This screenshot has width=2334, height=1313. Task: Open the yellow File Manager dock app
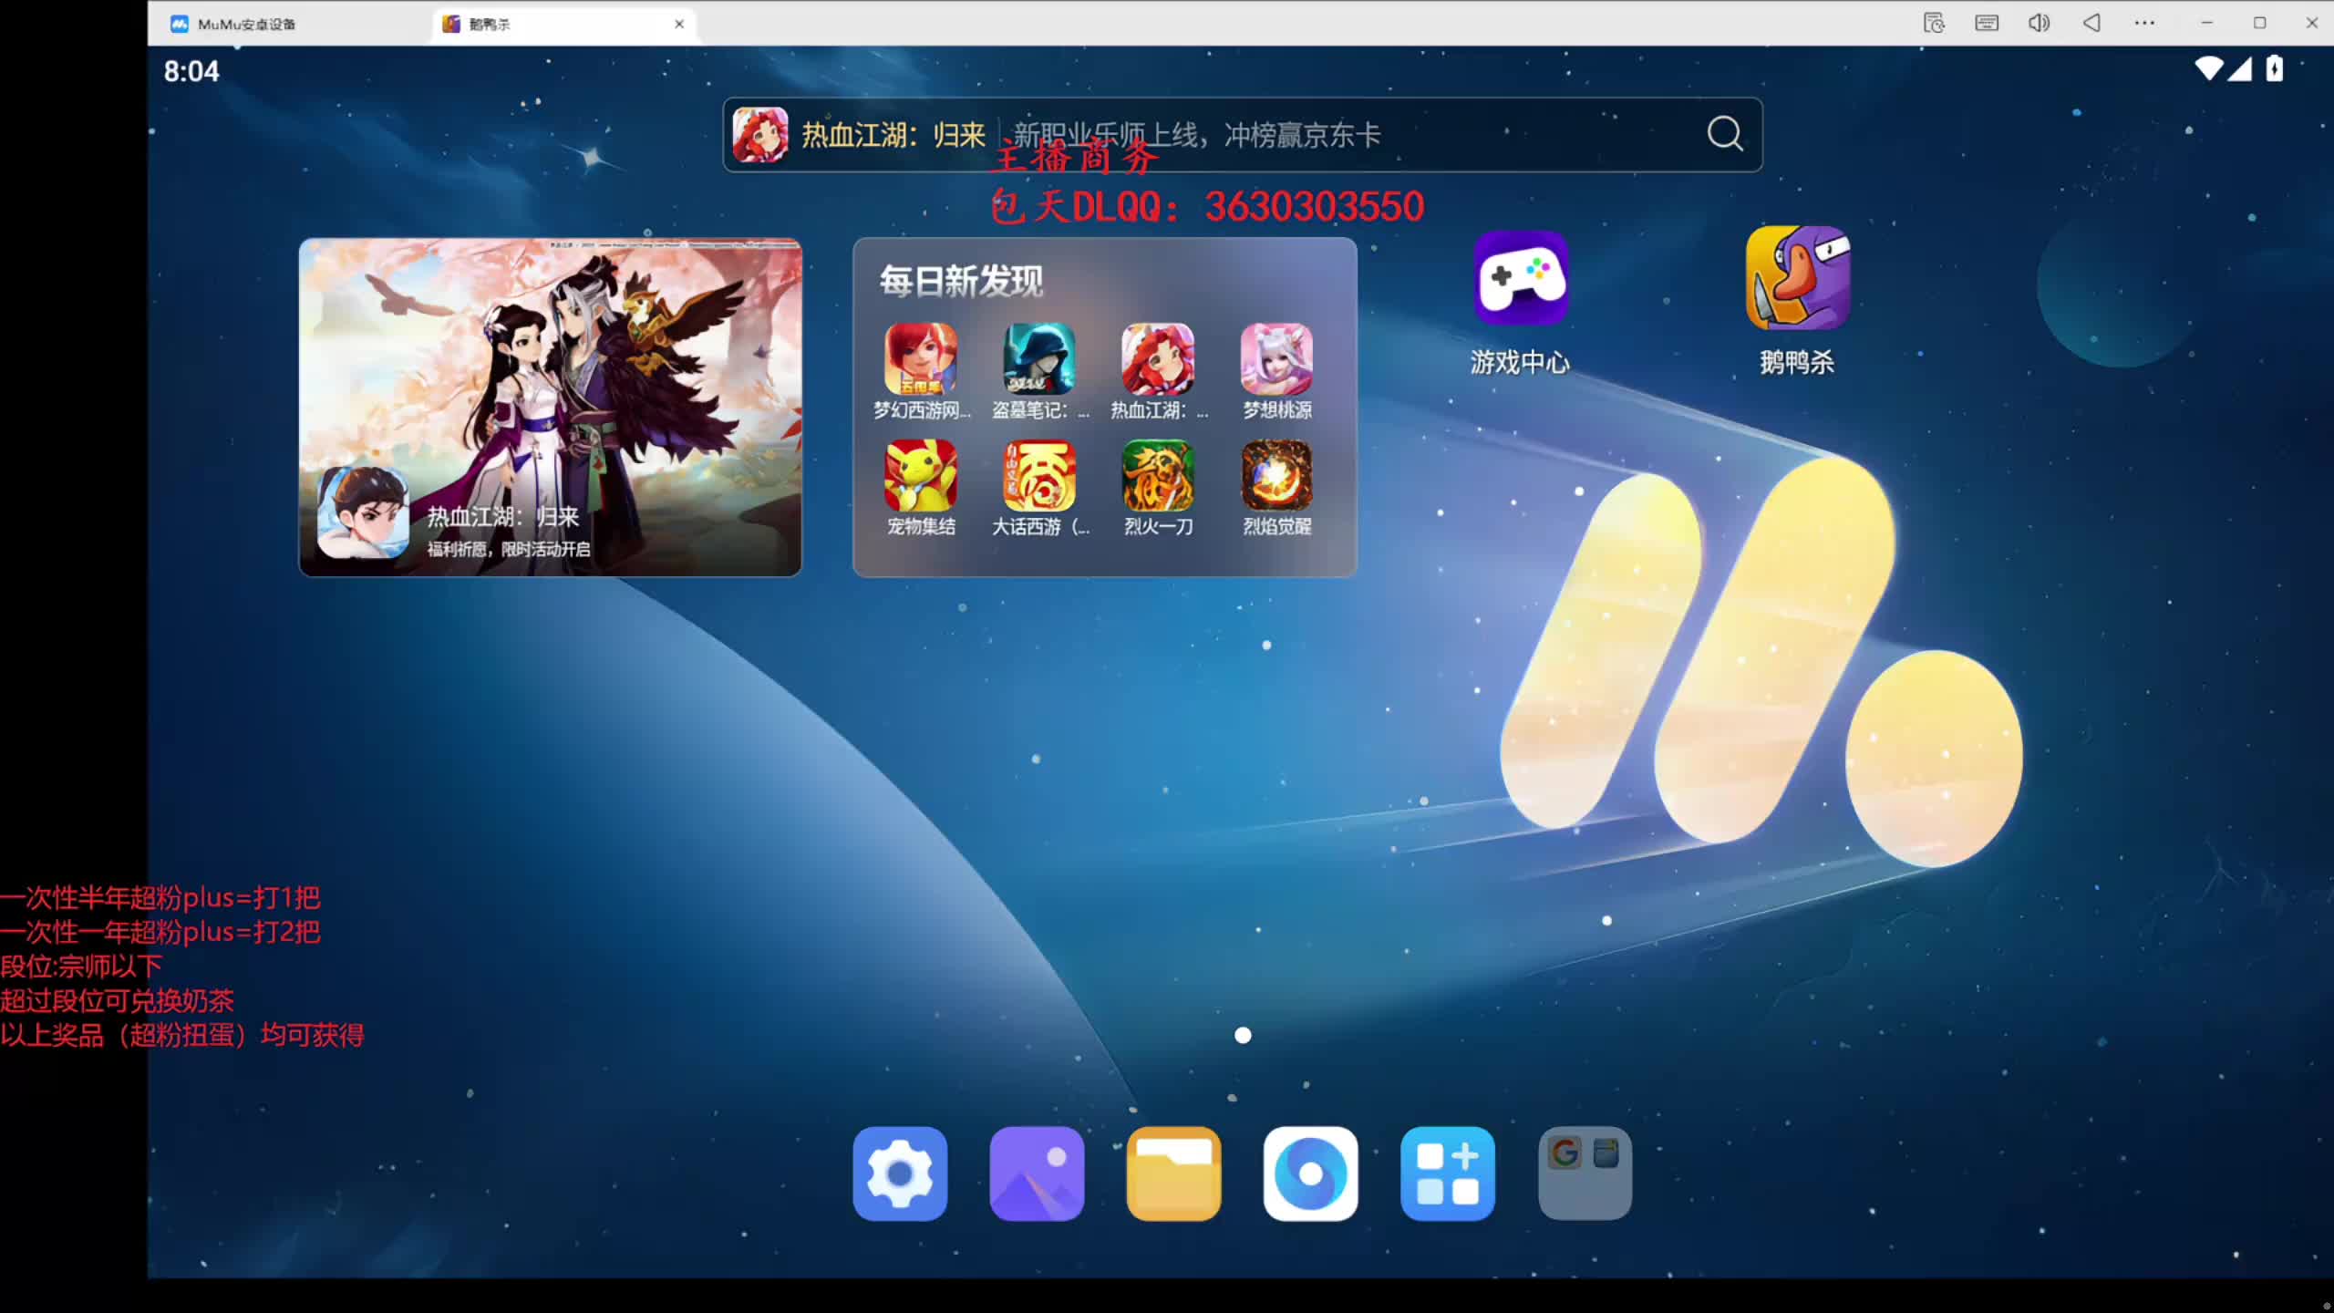coord(1173,1173)
